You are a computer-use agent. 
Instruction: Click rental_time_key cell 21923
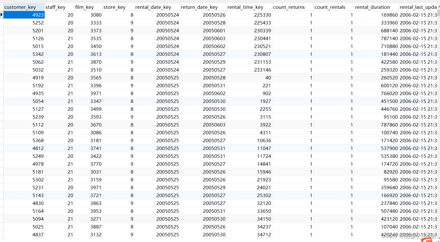249,180
